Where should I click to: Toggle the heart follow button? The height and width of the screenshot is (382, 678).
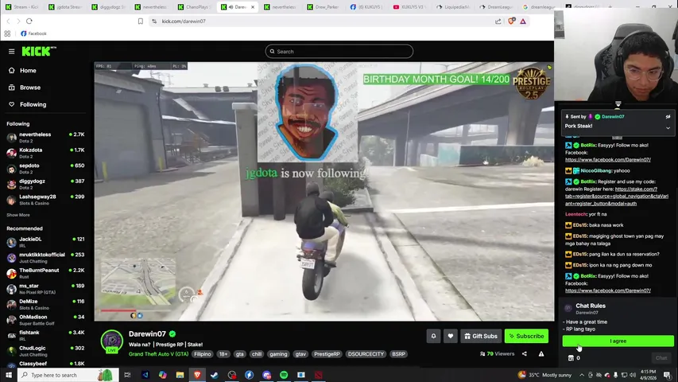[450, 336]
